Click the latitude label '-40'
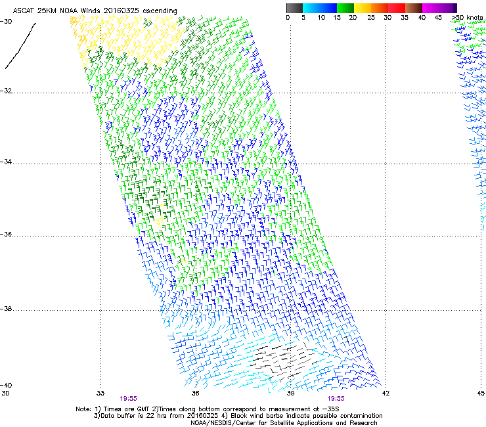486x427 pixels. pyautogui.click(x=6, y=385)
